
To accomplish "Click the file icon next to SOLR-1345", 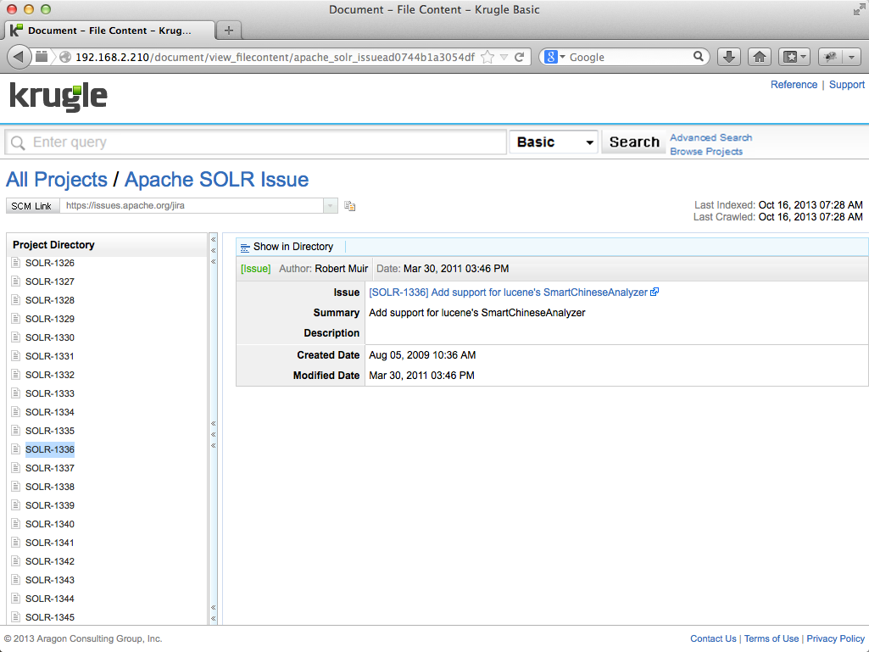I will pos(16,616).
